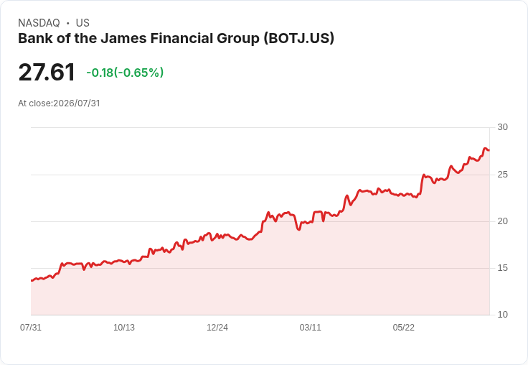The image size is (528, 365).
Task: Click the red price line's starting point
Action: pos(32,280)
